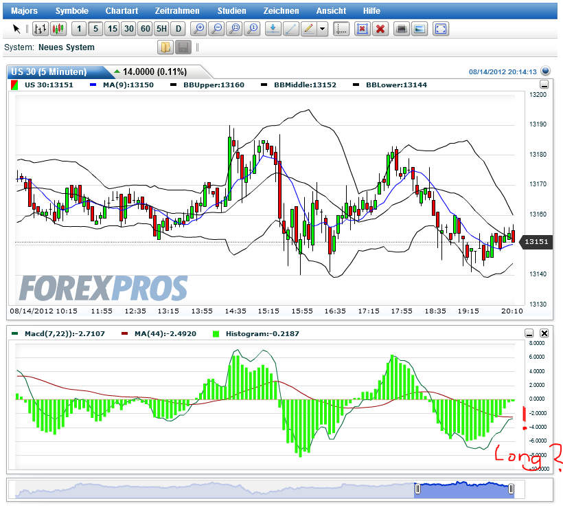Click the delete selected drawing icon
The width and height of the screenshot is (563, 510).
[363, 29]
